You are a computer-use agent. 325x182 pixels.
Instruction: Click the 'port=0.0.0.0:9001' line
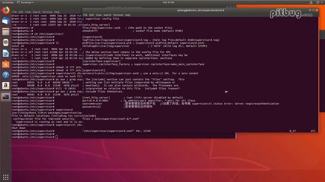pyautogui.click(x=139, y=101)
